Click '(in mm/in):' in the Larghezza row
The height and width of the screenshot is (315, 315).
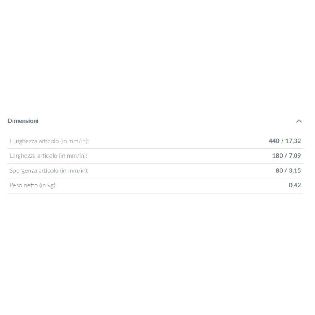73,156
